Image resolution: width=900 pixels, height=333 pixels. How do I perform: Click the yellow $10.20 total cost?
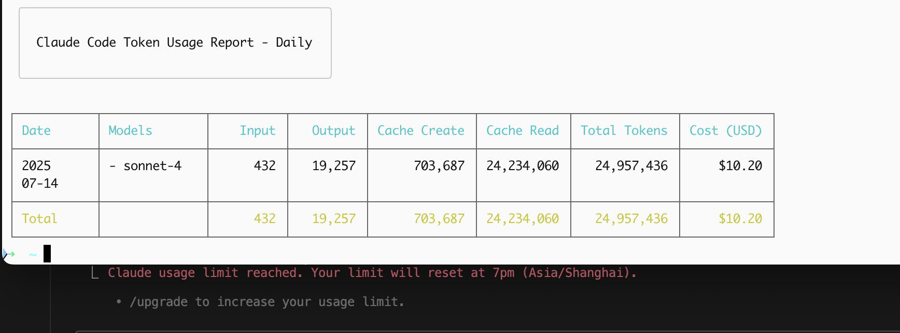point(740,219)
